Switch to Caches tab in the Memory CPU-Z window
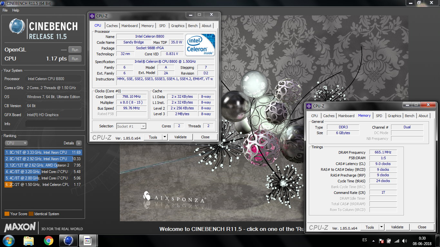Viewport: 440px width, 247px height. [329, 116]
